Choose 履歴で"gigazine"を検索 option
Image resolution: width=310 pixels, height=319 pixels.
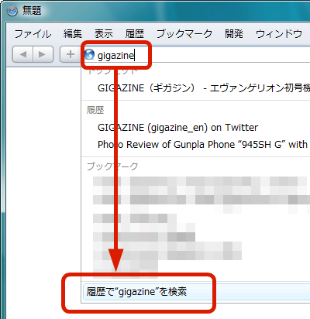pyautogui.click(x=196, y=292)
